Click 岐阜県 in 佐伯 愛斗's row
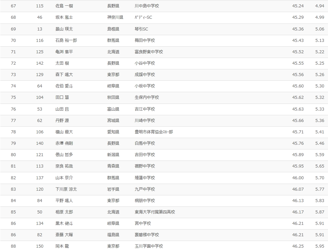Viewport: 328px width, 252px height. point(113,86)
